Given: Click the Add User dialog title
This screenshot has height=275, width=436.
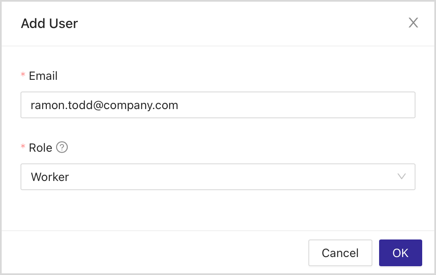Looking at the screenshot, I should [x=49, y=23].
